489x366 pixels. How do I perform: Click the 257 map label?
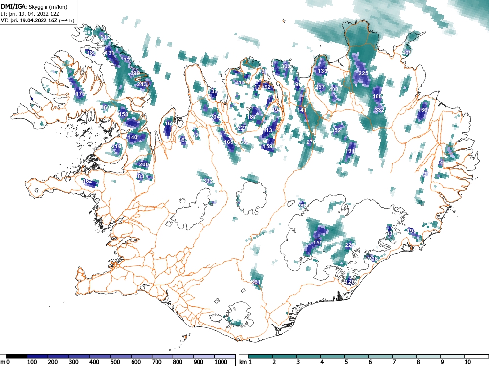pos(320,87)
